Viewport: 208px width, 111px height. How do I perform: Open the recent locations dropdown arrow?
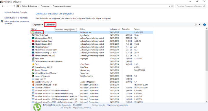coord(11,6)
